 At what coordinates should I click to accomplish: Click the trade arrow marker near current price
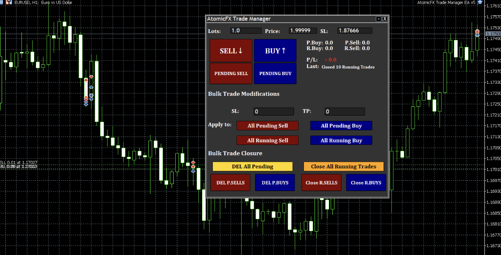click(x=477, y=33)
